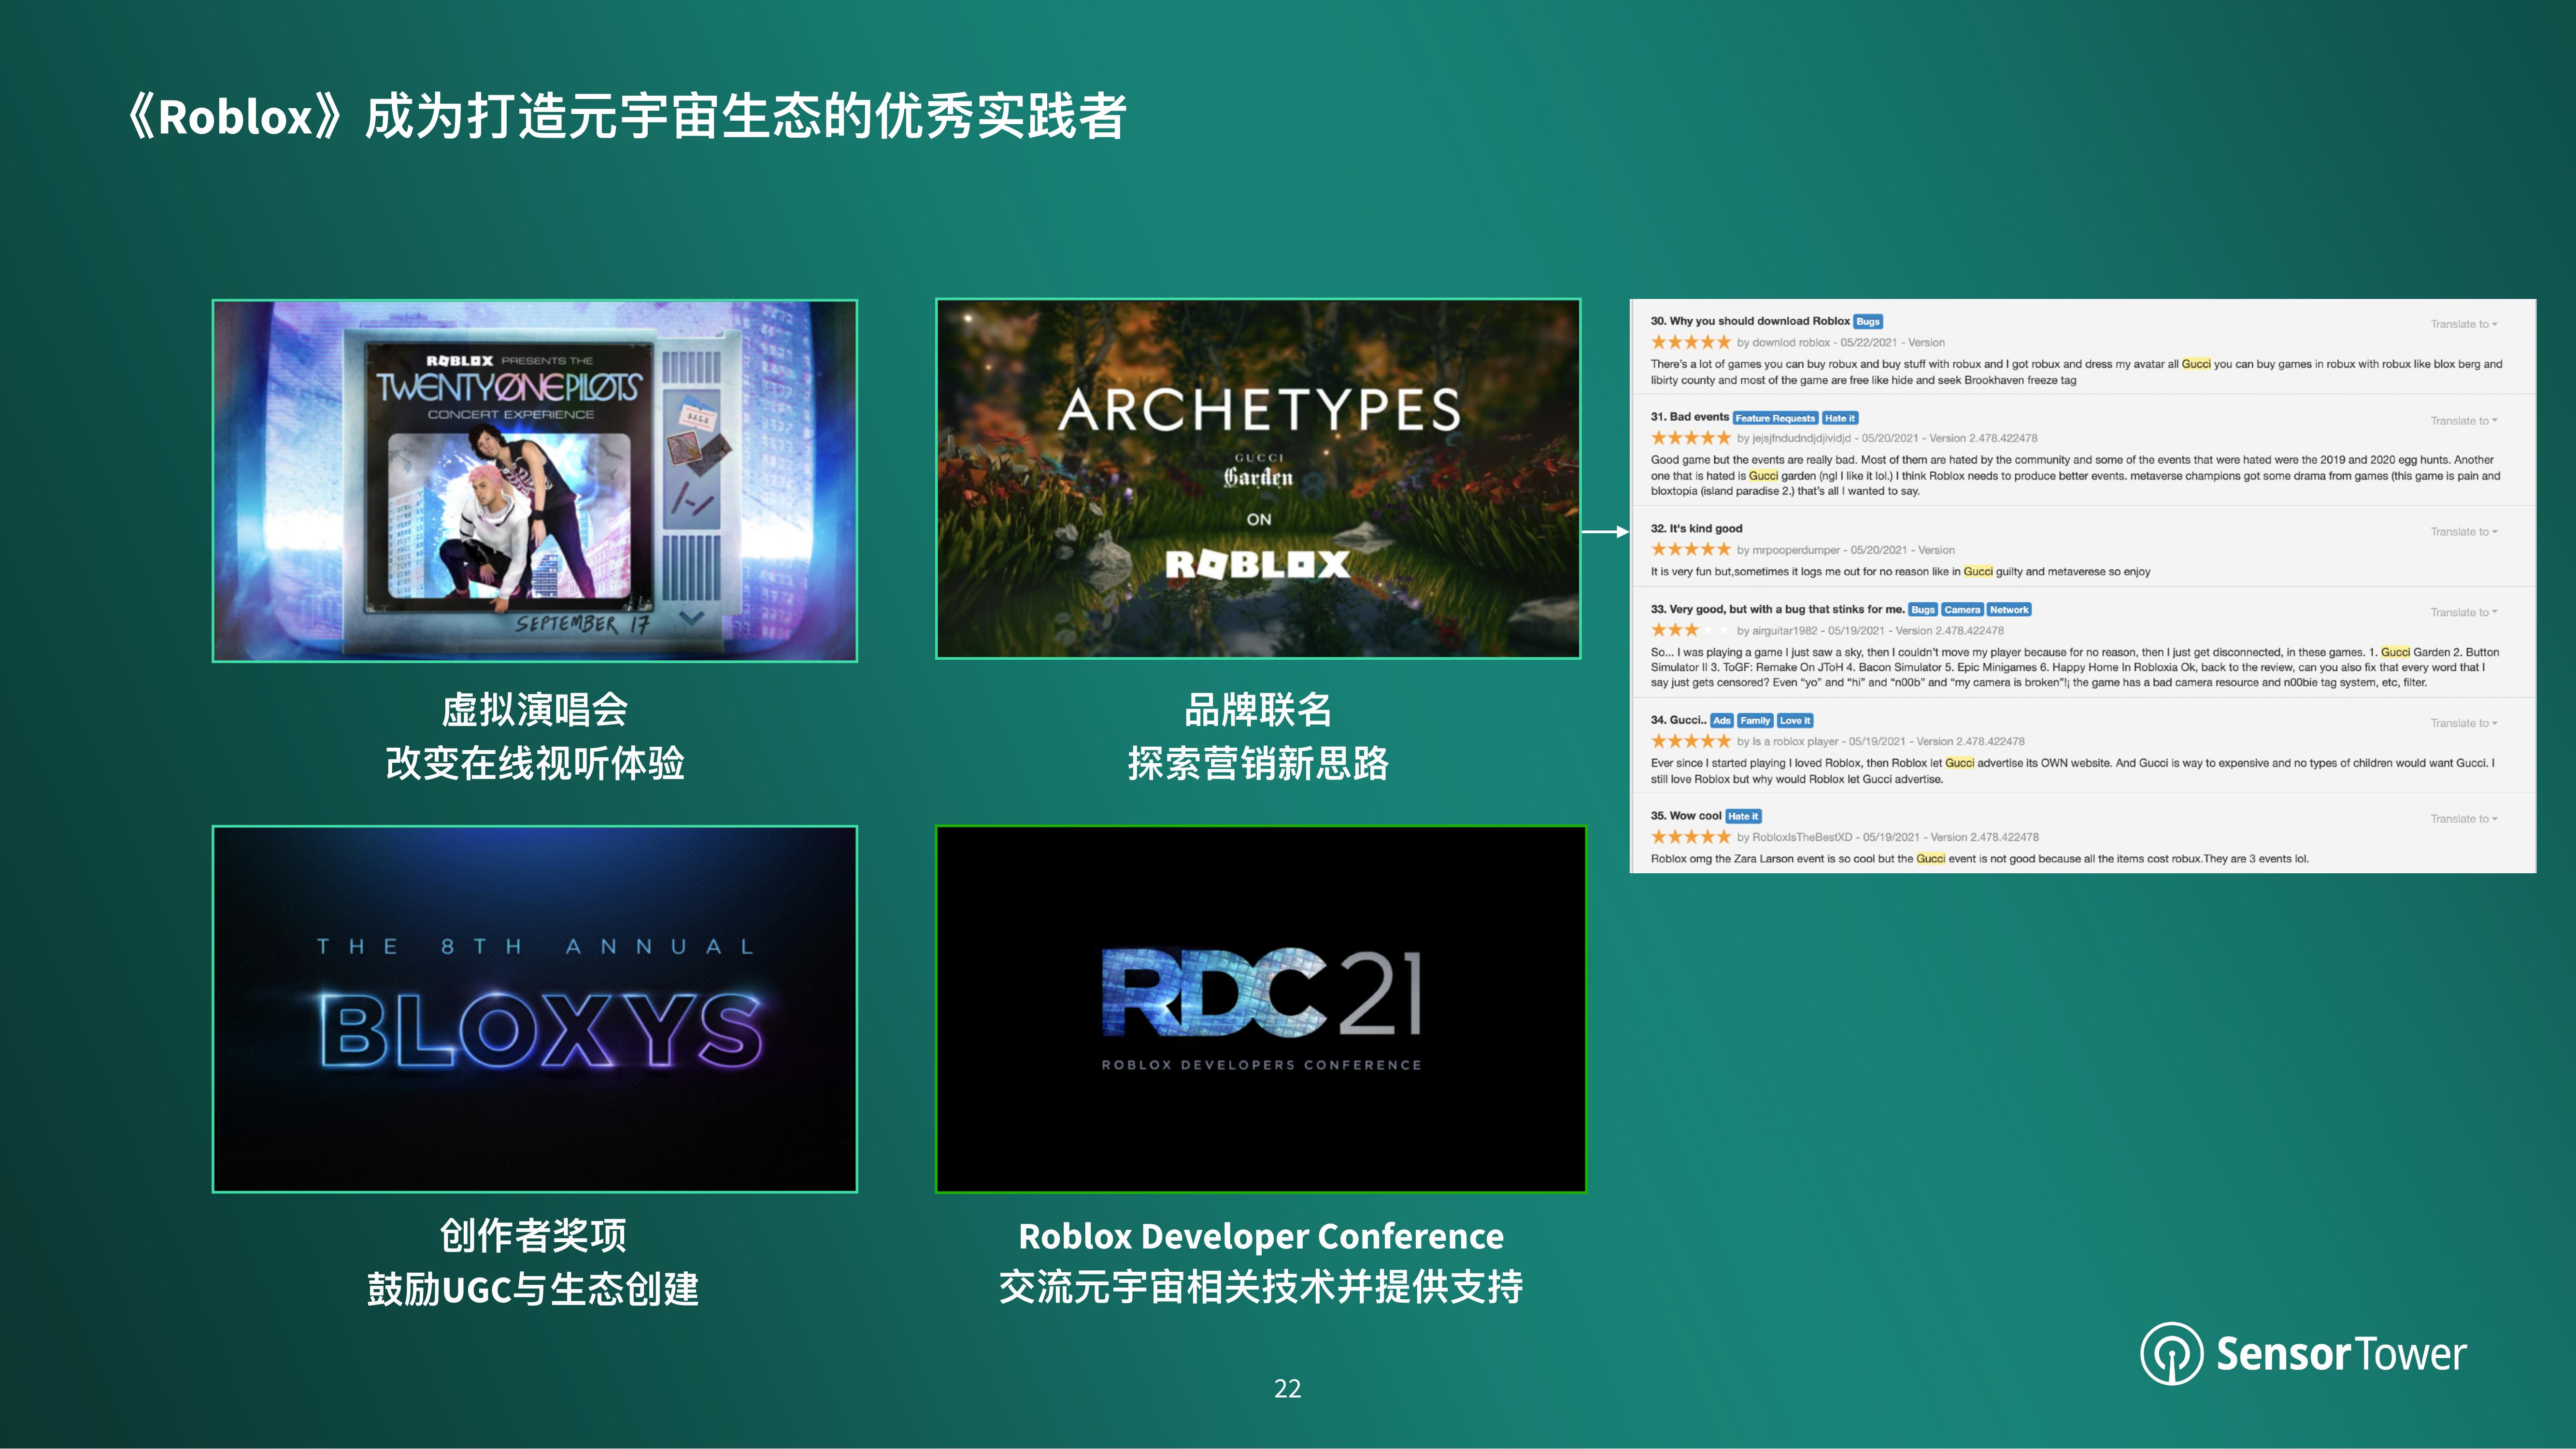Click author line by RobloxIsTheBestXD
2576x1449 pixels.
(x=1888, y=837)
